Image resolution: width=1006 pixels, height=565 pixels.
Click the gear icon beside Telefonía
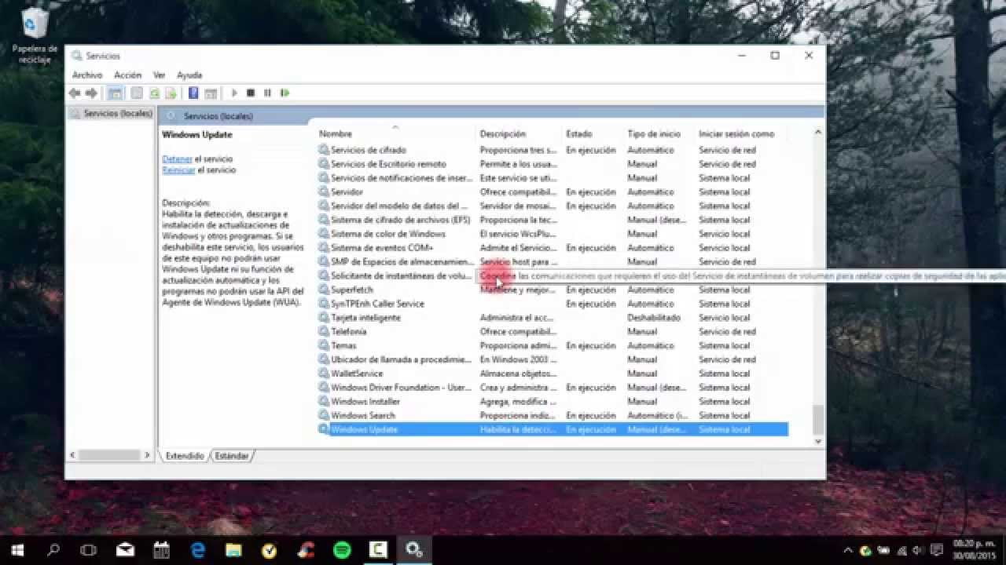324,331
